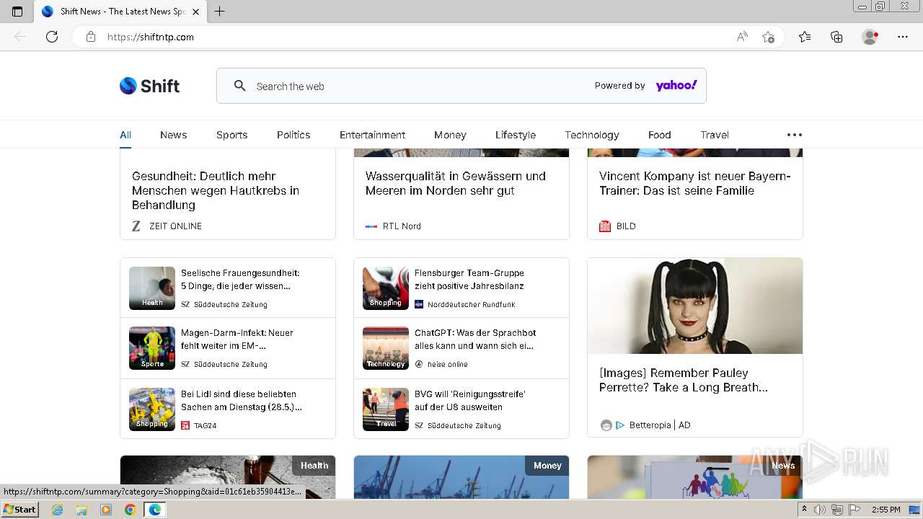Click the heise online source icon
This screenshot has height=519, width=923.
[x=419, y=365]
